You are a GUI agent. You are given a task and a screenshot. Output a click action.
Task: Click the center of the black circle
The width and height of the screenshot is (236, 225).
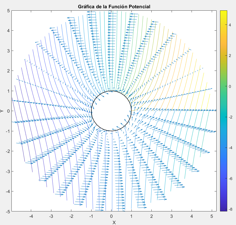[111, 111]
